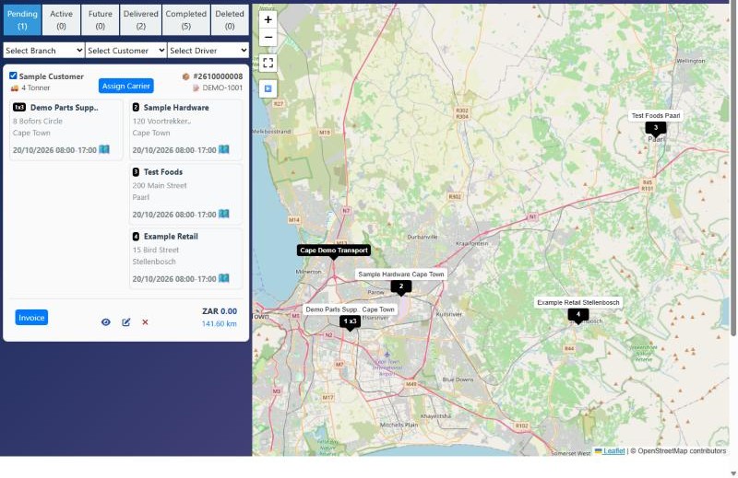Screen dimensions: 738x478
Task: Click the Example Retail Stellenbosch map label
Action: [578, 302]
